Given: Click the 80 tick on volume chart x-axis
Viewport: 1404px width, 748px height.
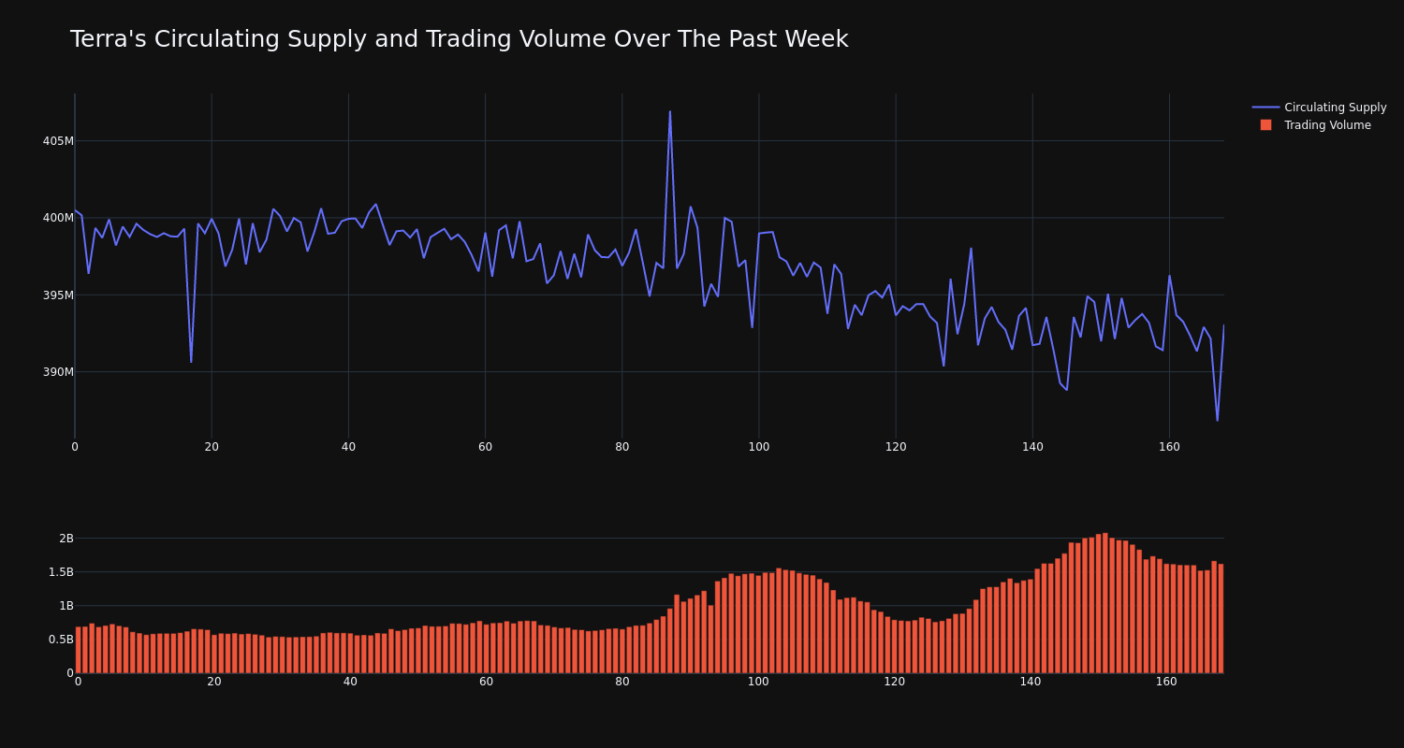Looking at the screenshot, I should (x=622, y=683).
